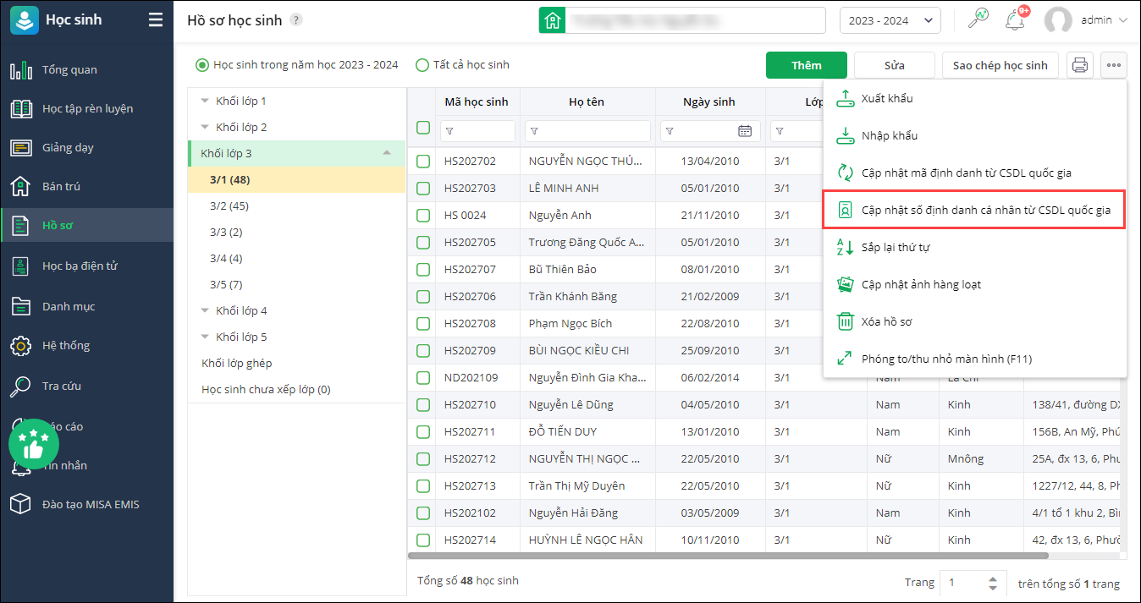Open Tra cứu magnifier icon
The height and width of the screenshot is (603, 1141).
[x=21, y=386]
